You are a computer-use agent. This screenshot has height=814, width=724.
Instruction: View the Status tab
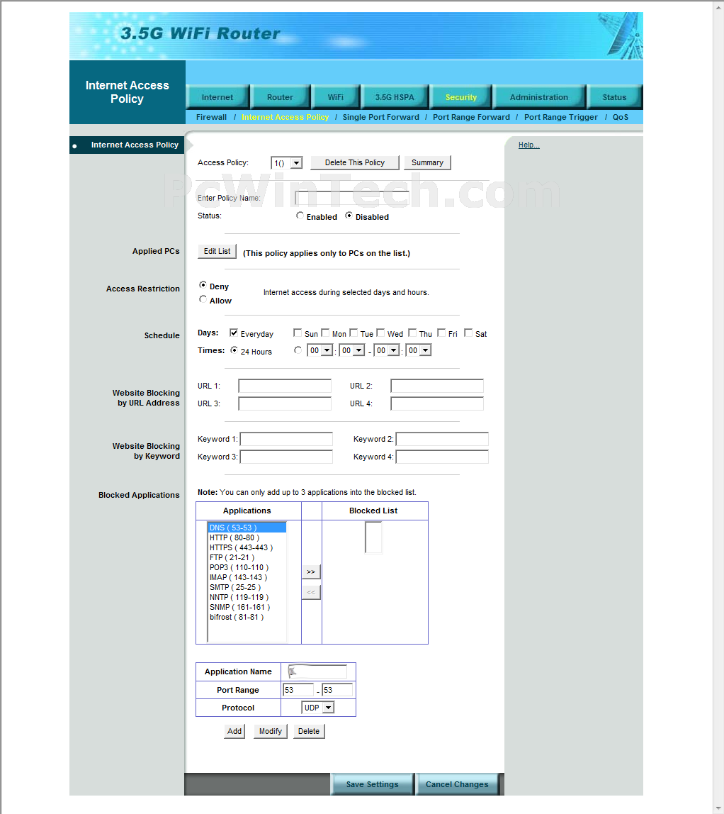pyautogui.click(x=615, y=97)
